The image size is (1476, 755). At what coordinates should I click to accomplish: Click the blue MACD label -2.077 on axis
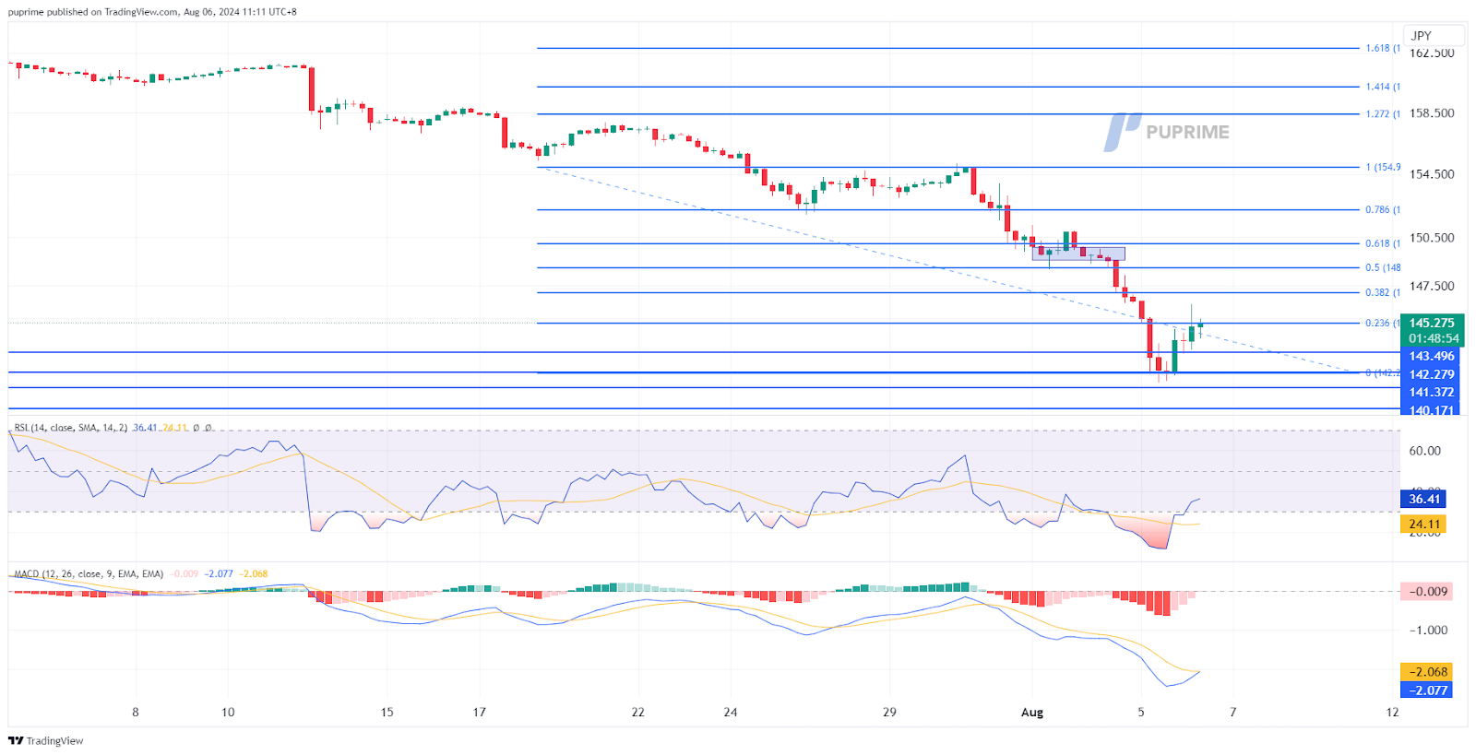coord(1426,690)
